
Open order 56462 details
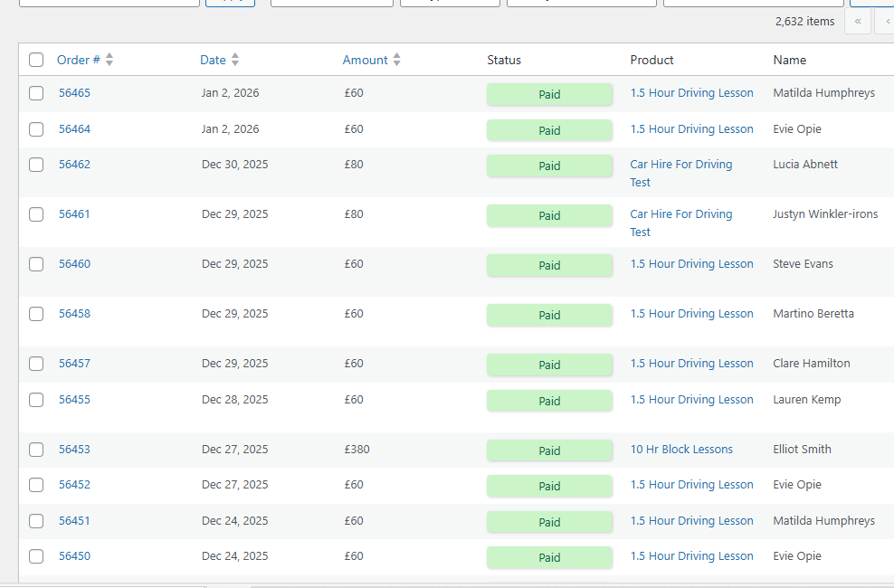[x=74, y=165]
